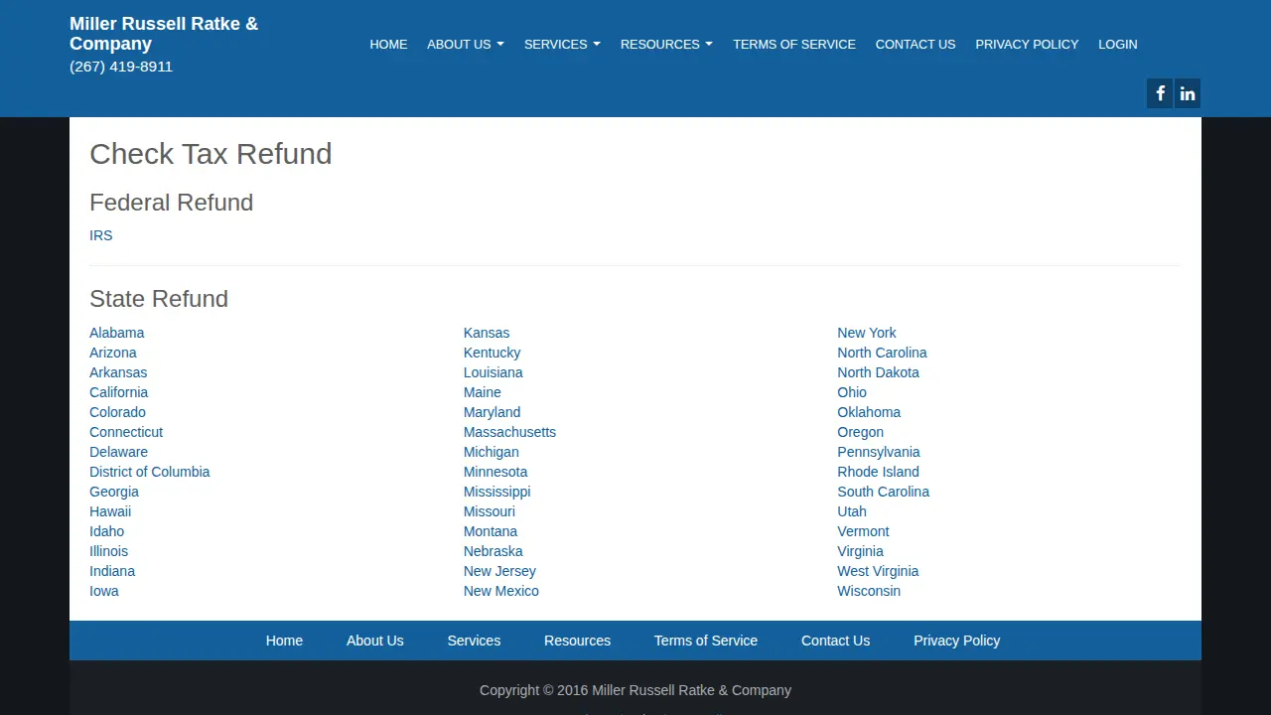Expand the Services dropdown menu

pyautogui.click(x=562, y=44)
